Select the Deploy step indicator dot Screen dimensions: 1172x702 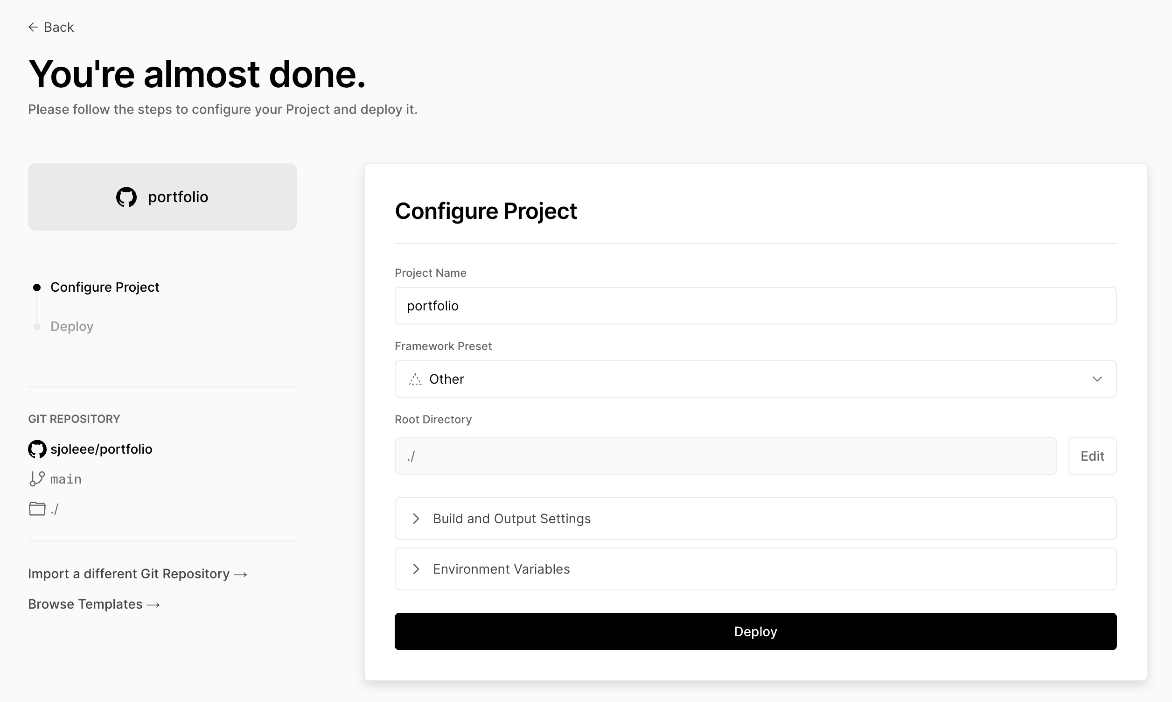tap(37, 326)
